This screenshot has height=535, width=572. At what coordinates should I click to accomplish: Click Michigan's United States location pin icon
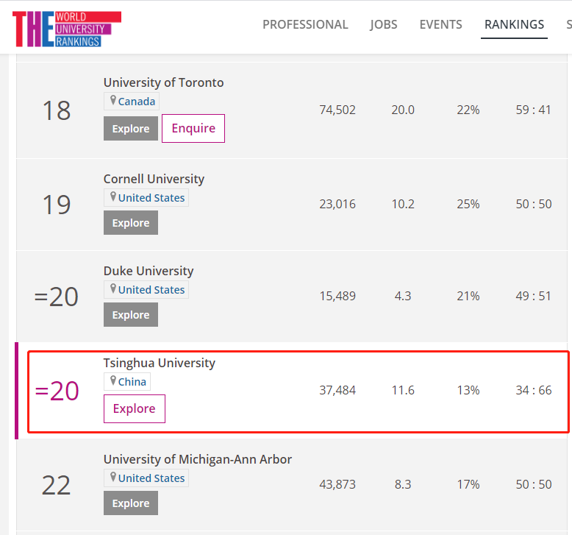point(113,478)
